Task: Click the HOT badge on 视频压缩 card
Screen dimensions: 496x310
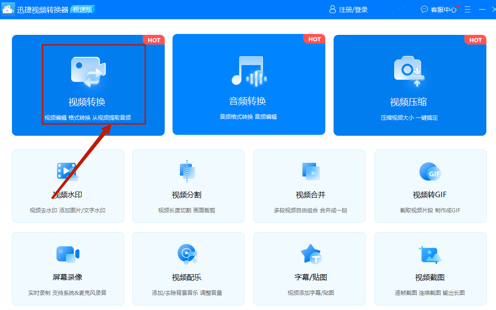Action: [475, 39]
